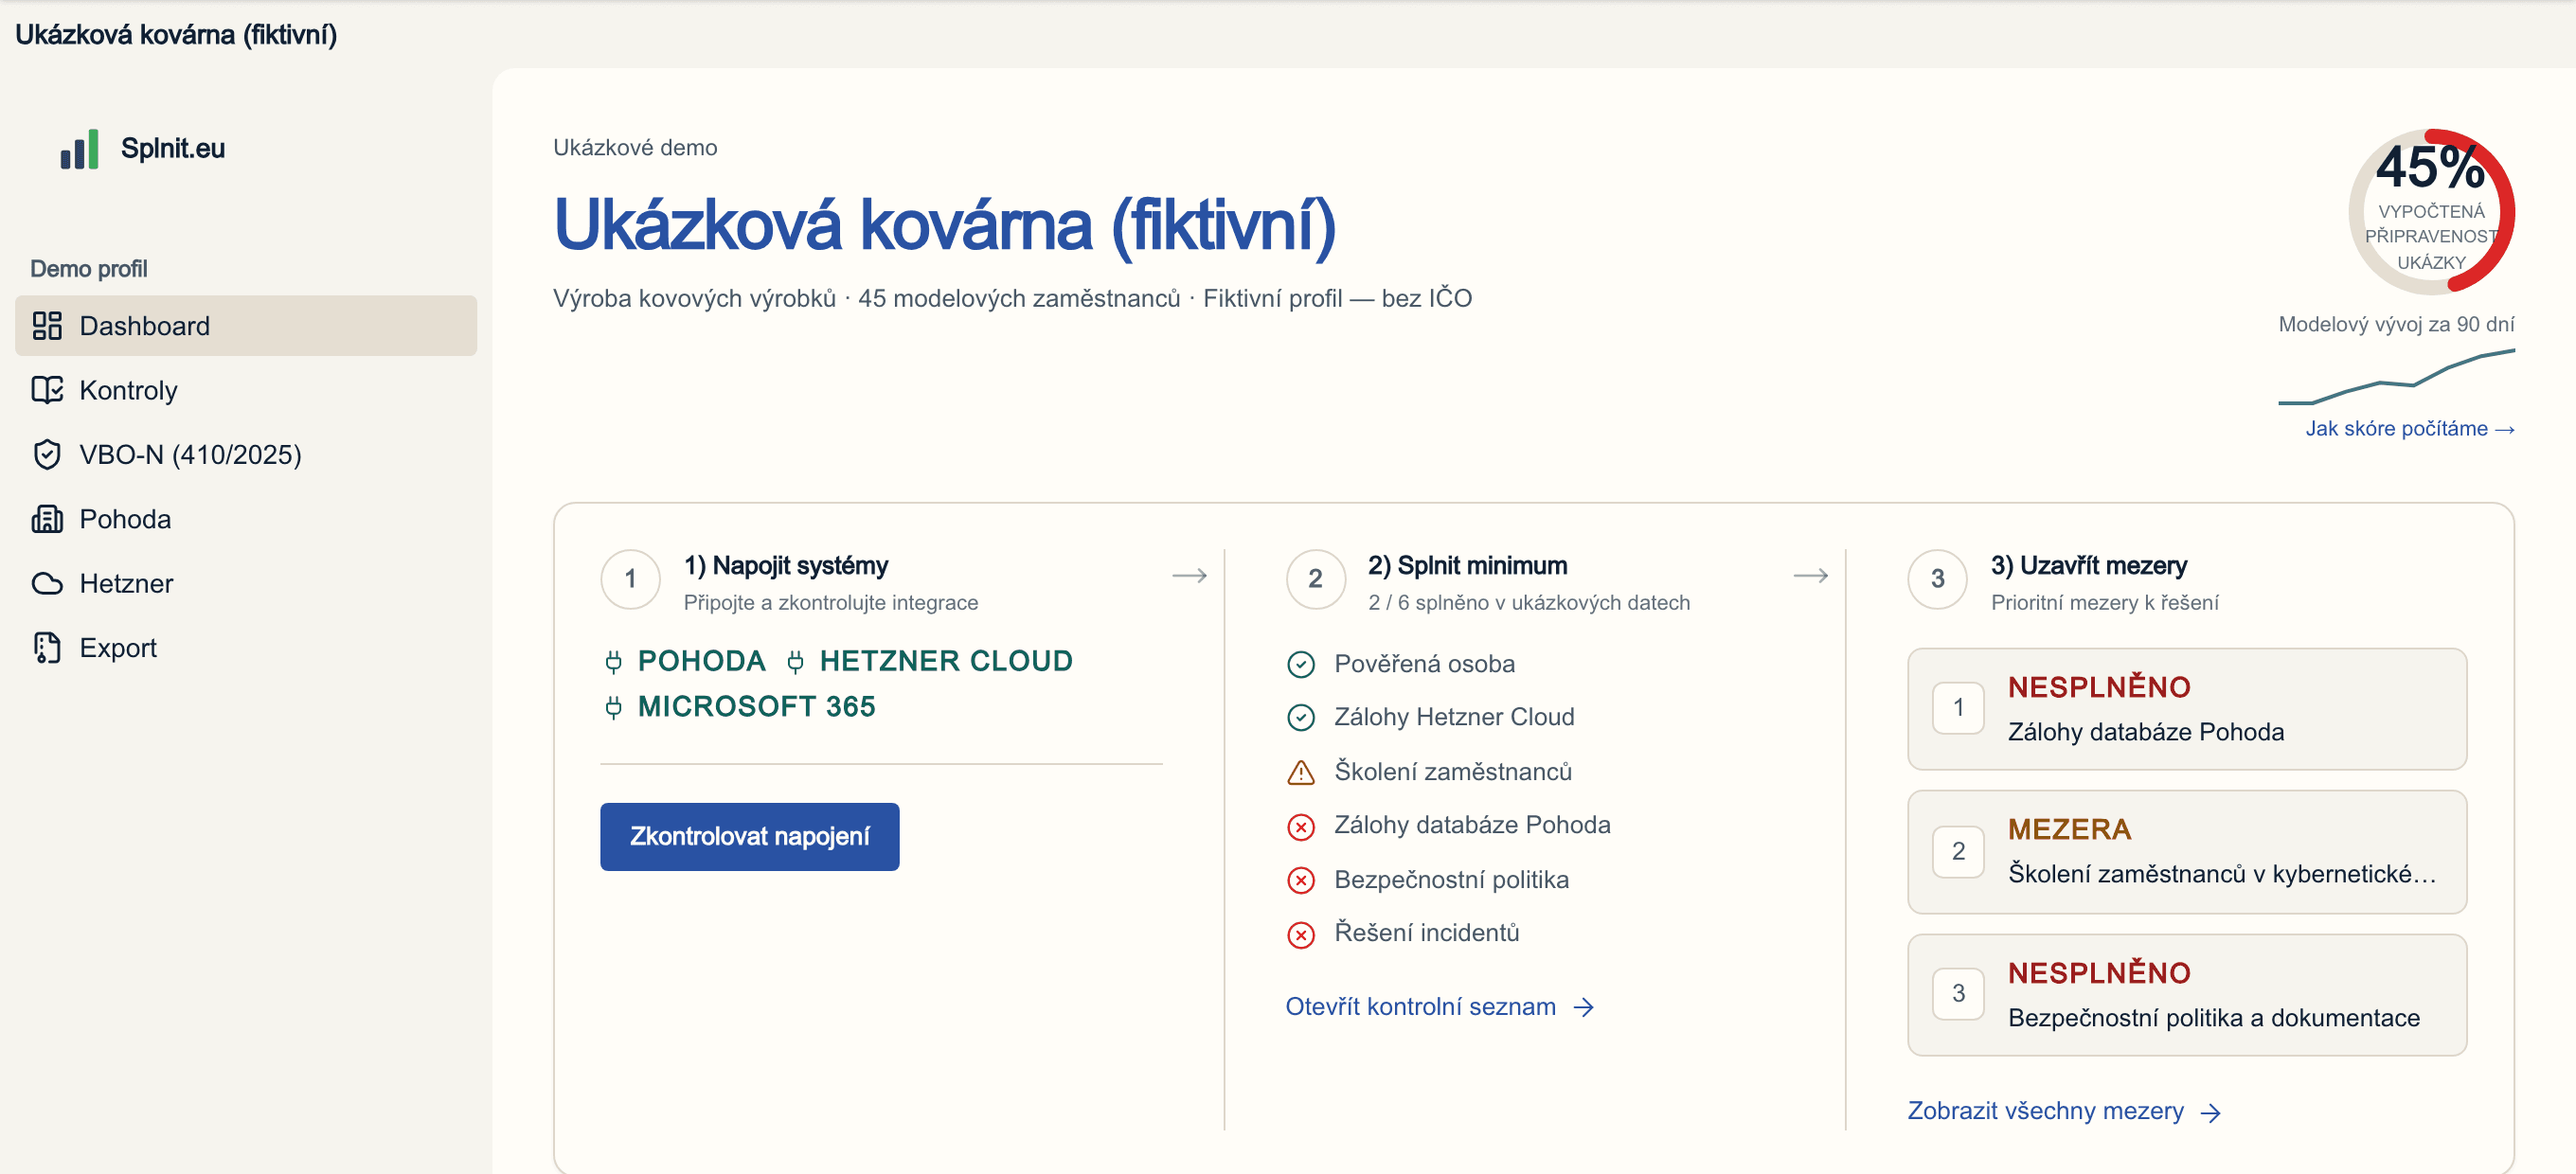Click red X icon by Zálohy databáze Pohoda
2576x1174 pixels.
point(1301,827)
